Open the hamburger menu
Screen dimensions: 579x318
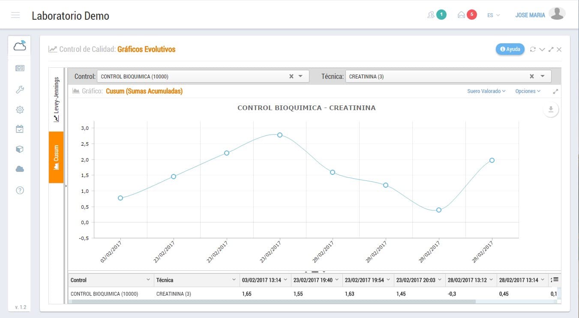[x=15, y=15]
